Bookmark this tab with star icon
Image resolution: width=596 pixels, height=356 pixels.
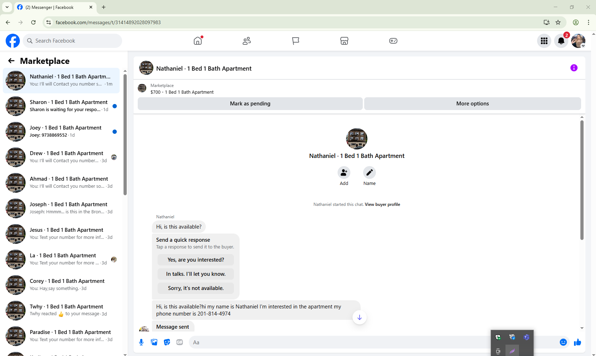[x=558, y=22]
